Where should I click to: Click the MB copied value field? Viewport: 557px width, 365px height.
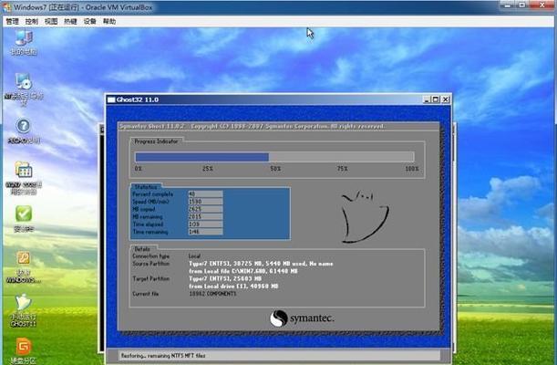205,209
